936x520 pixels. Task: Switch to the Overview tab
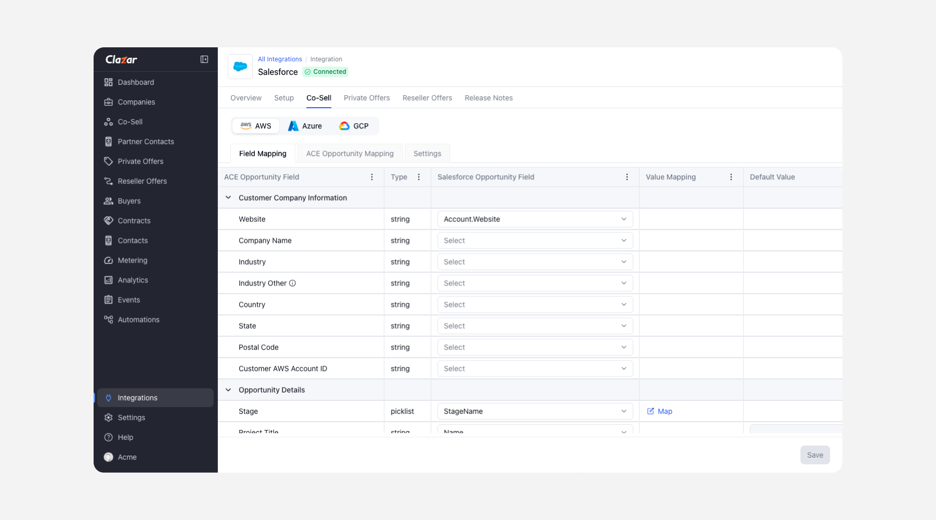pos(246,98)
